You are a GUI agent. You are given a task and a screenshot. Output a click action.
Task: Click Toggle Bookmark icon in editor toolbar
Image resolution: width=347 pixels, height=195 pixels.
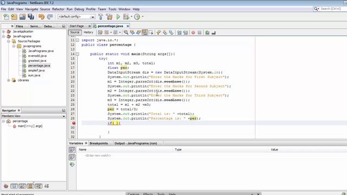pyautogui.click(x=171, y=32)
